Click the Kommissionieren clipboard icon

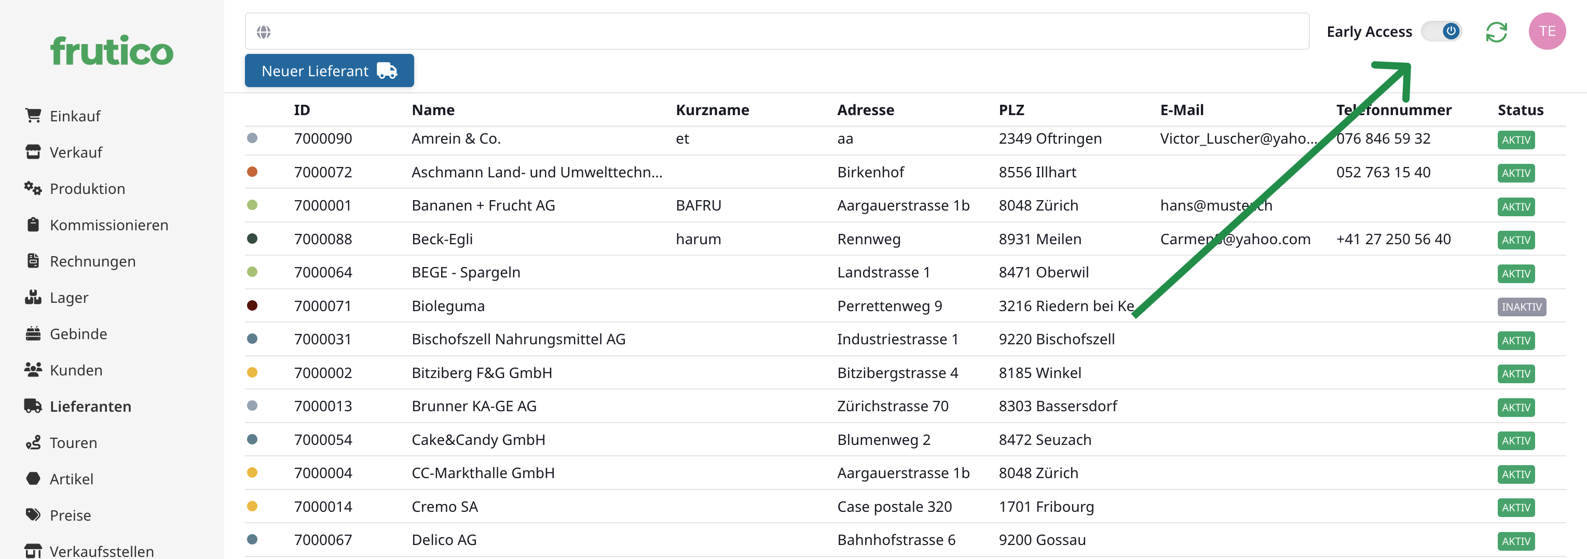[33, 224]
